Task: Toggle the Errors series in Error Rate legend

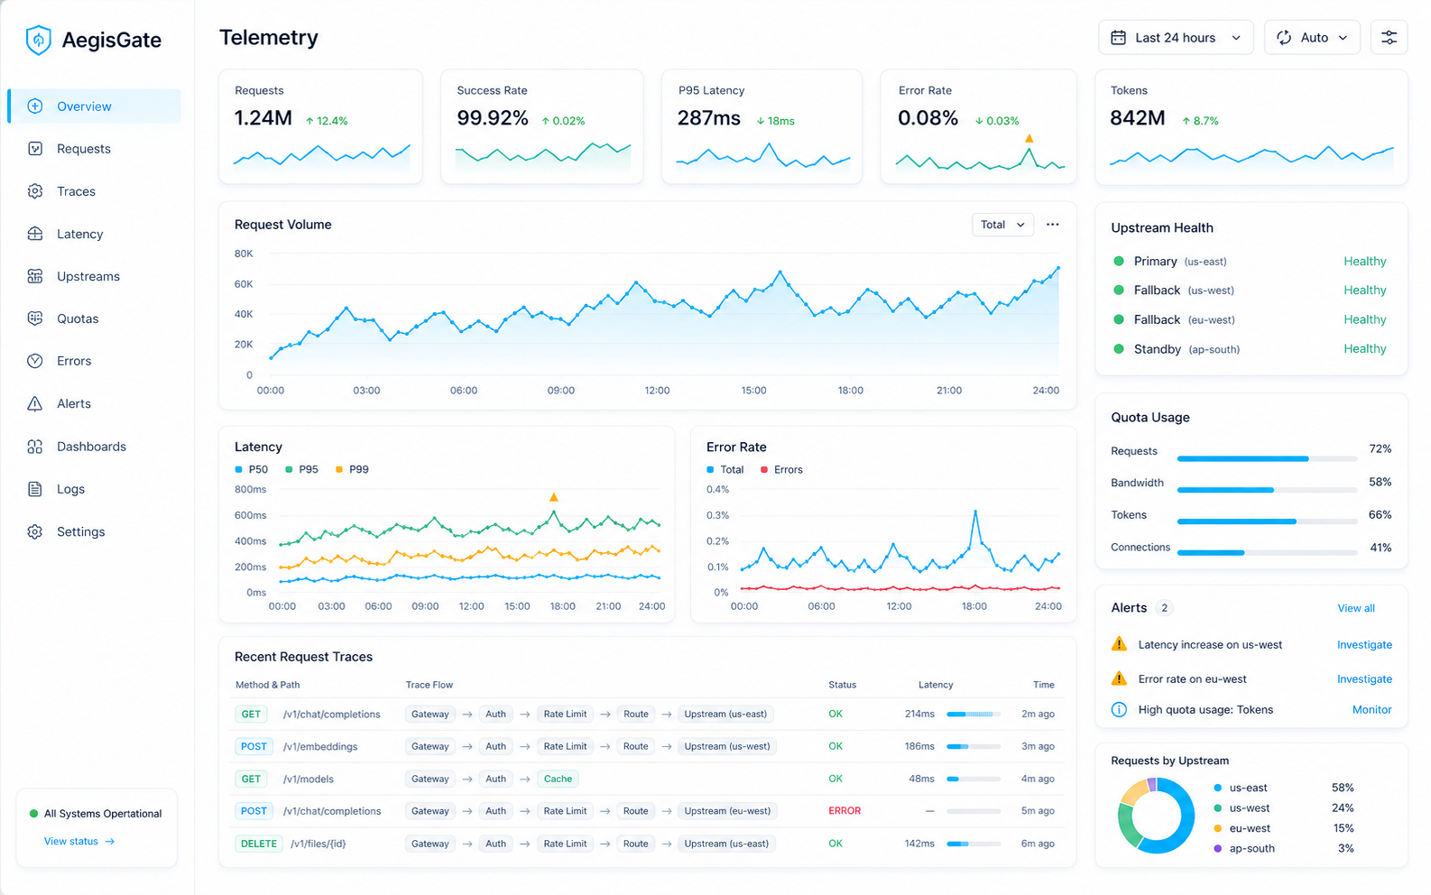Action: point(781,469)
